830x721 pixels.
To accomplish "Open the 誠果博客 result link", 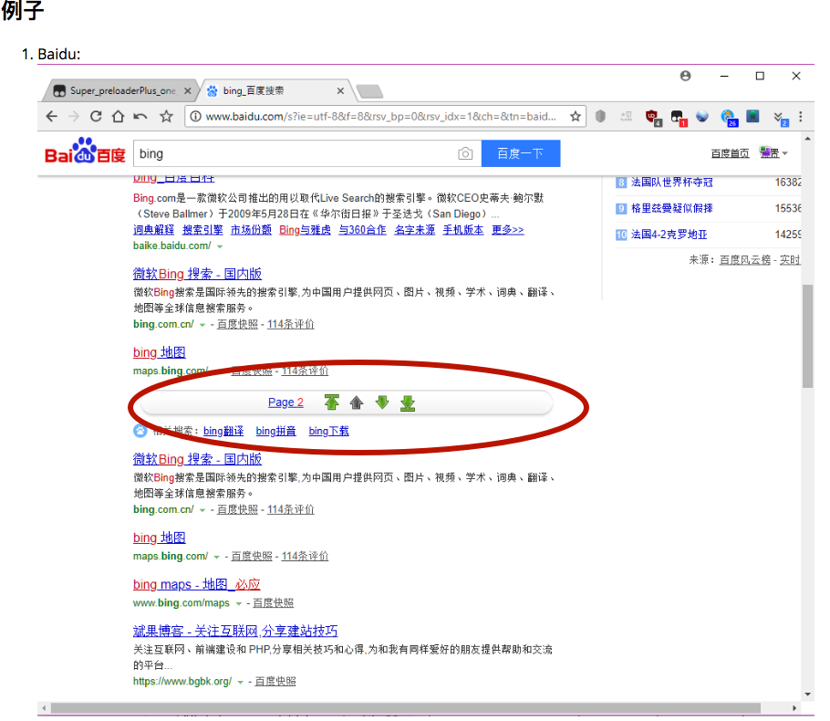I will tap(235, 631).
